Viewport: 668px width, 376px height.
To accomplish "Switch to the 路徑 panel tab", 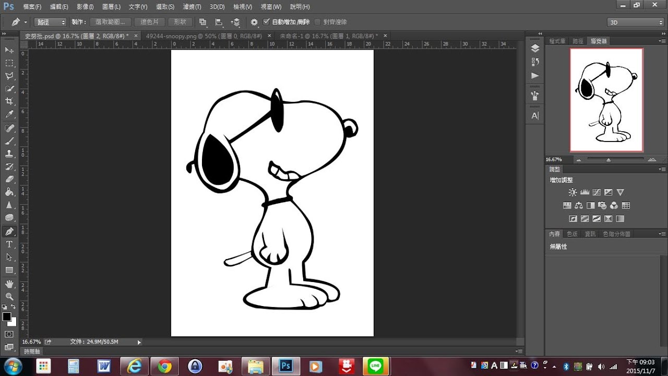I will click(x=578, y=41).
